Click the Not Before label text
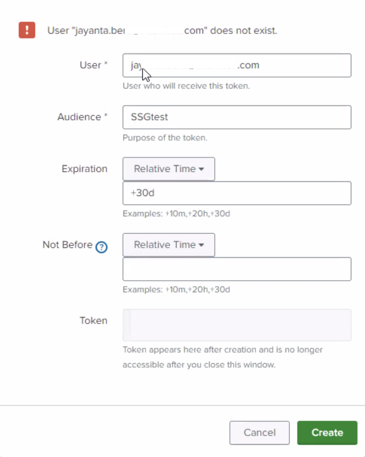This screenshot has height=457, width=365. (x=67, y=244)
